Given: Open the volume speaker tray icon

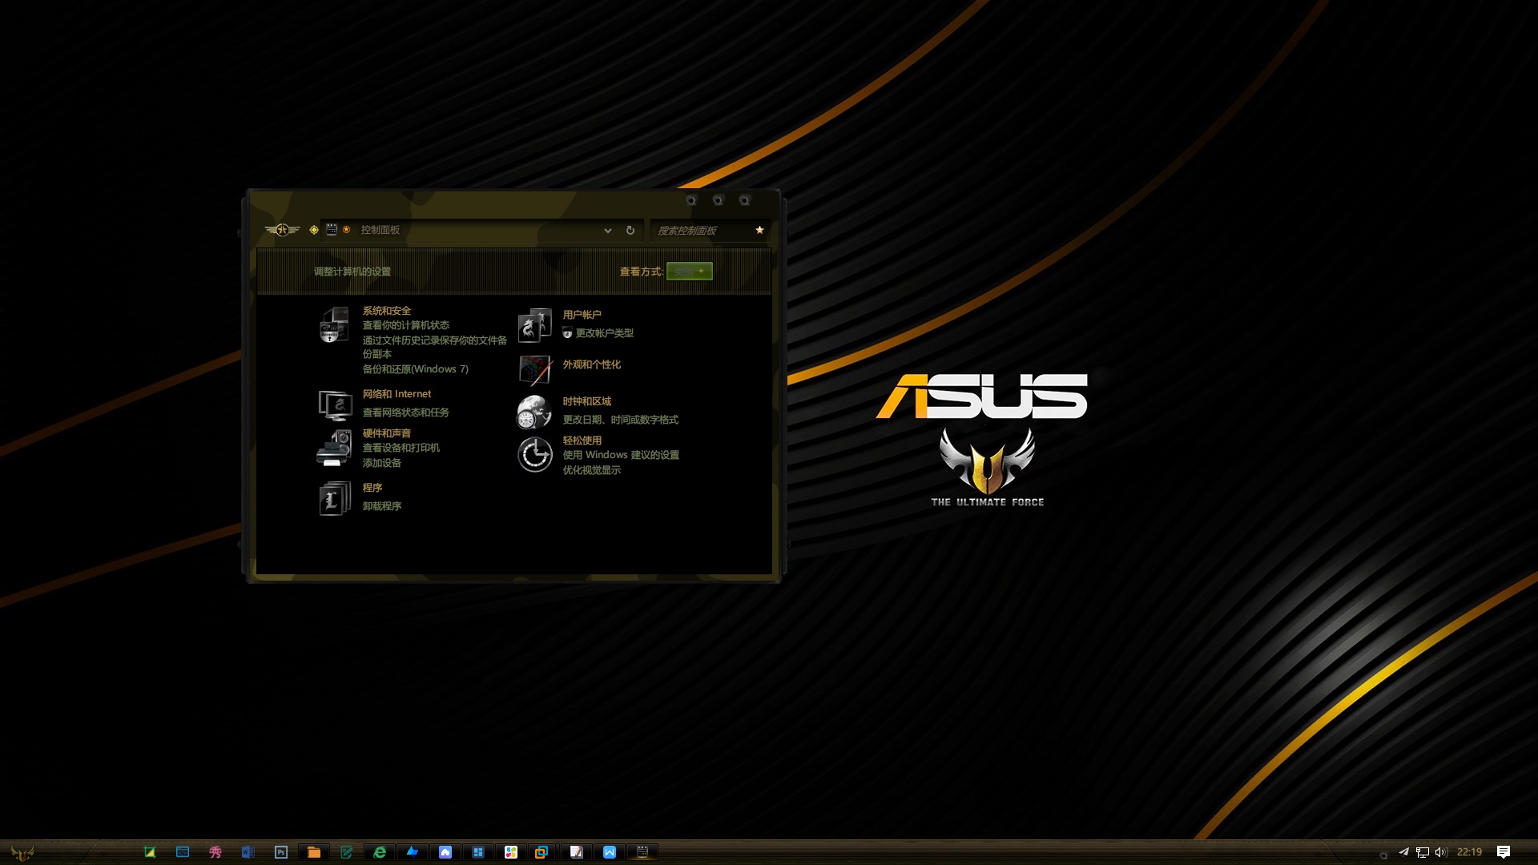Looking at the screenshot, I should click(1441, 852).
